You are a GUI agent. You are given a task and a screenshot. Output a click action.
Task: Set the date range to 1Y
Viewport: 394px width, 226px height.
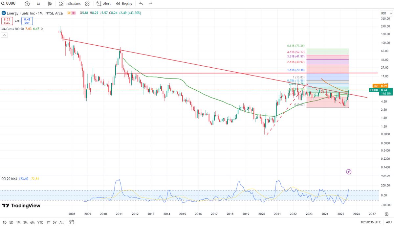point(49,222)
